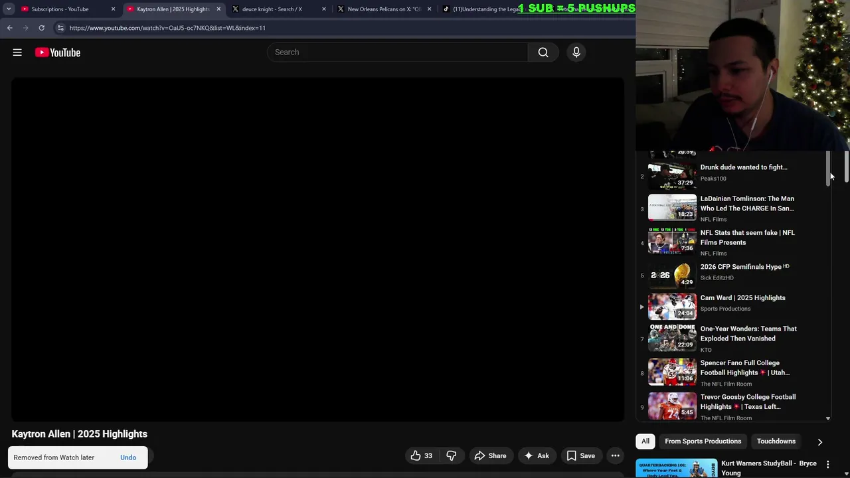
Task: Open NFL Stats that seem fake thumbnail
Action: tap(672, 241)
